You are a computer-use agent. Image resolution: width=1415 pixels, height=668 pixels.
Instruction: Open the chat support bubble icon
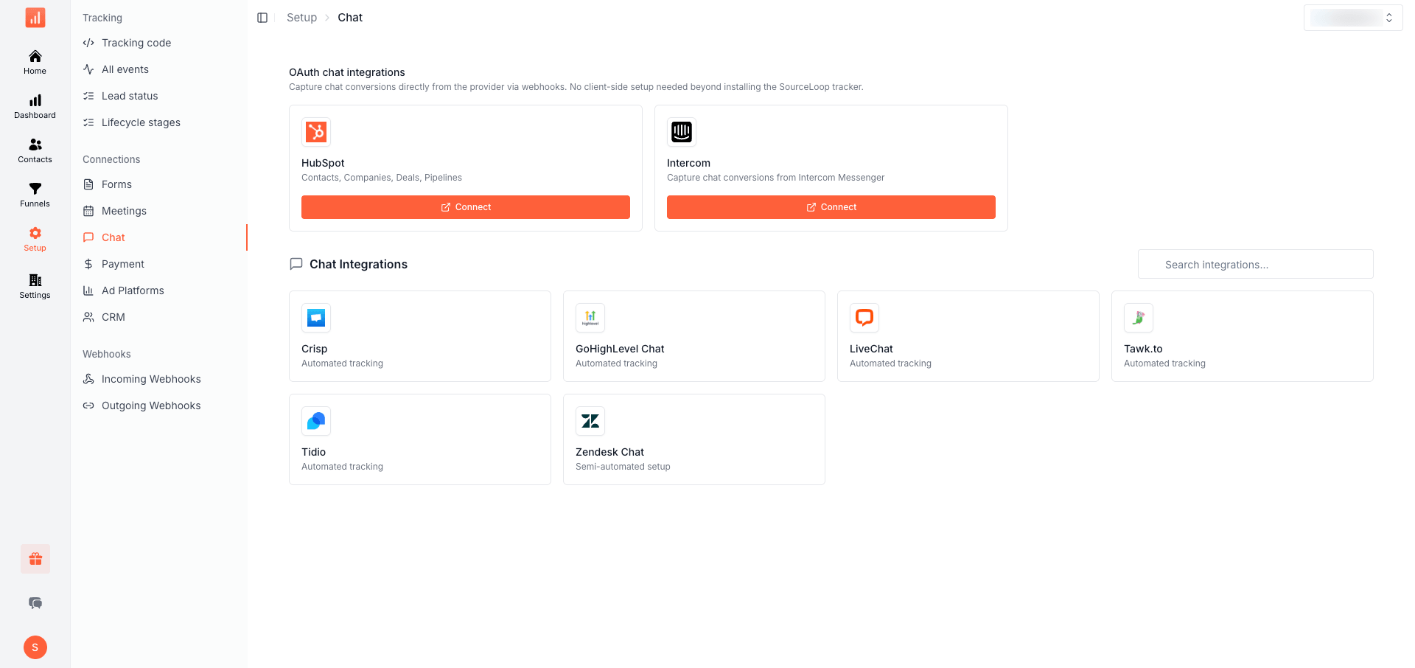pos(35,603)
